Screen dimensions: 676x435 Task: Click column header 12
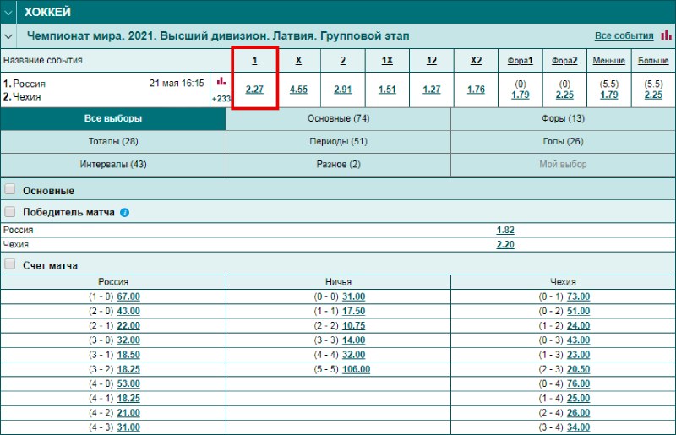(432, 61)
